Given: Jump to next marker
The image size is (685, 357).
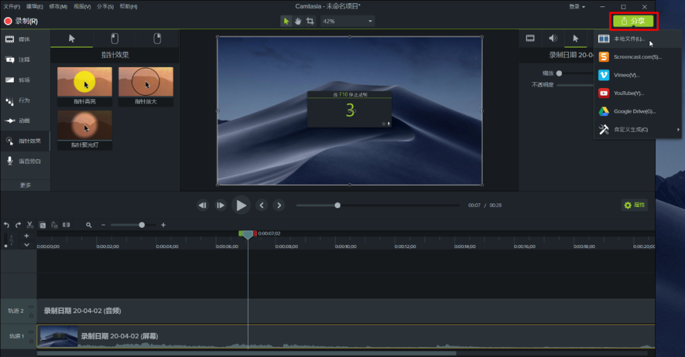Looking at the screenshot, I should pyautogui.click(x=279, y=205).
